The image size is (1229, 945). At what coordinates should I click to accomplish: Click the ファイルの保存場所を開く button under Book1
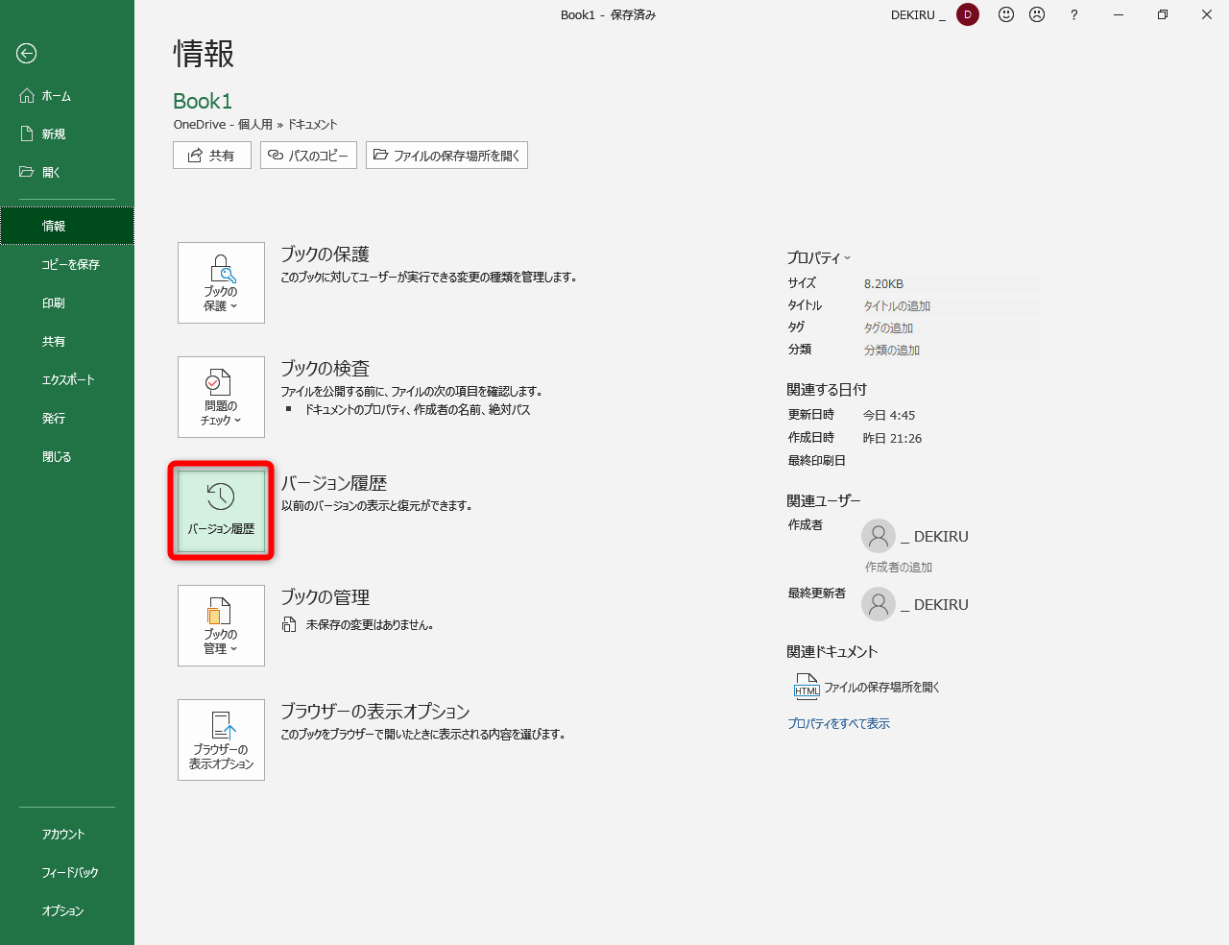coord(446,156)
